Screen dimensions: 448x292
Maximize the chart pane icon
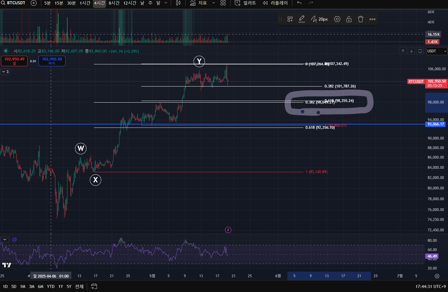(420, 51)
